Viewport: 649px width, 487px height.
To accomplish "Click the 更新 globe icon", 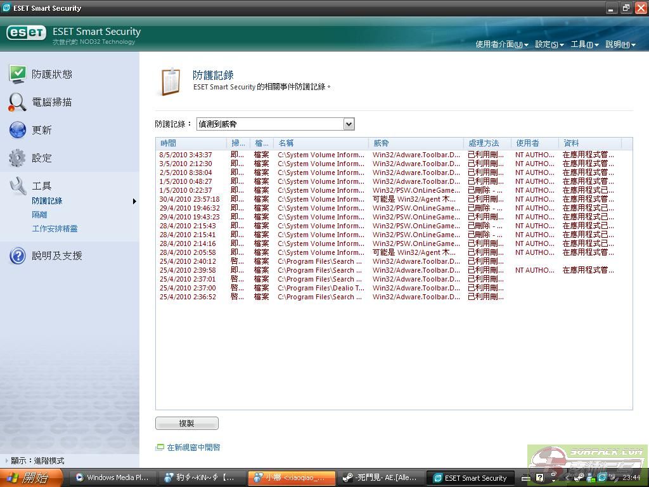I will pos(17,130).
